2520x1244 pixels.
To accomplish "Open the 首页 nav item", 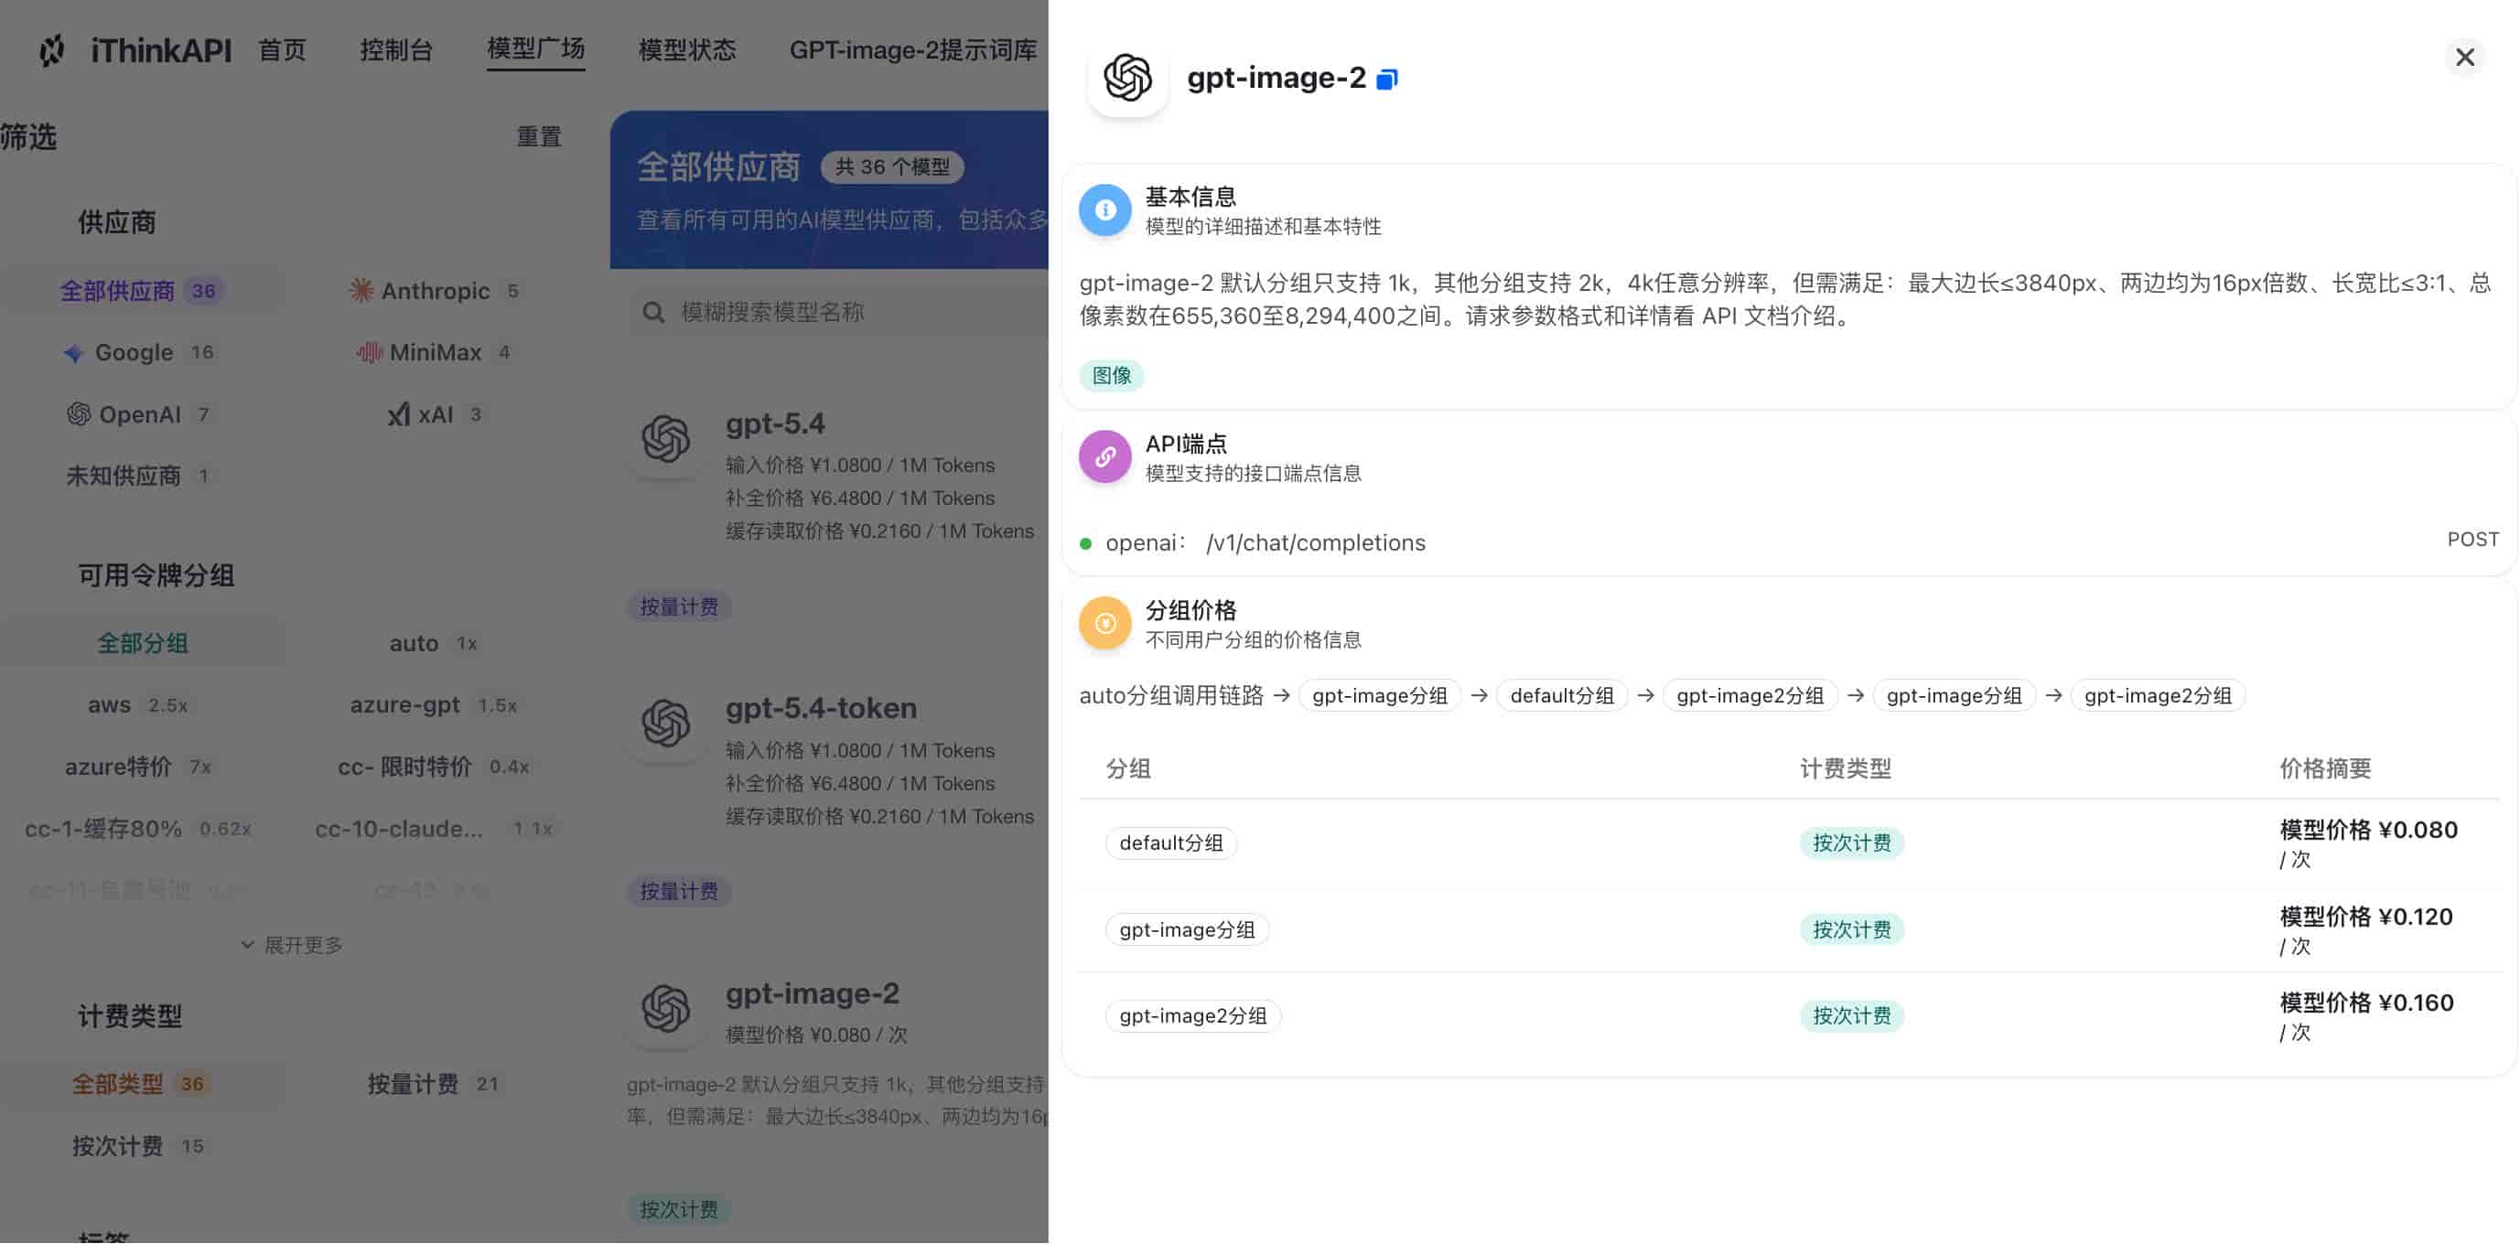I will (282, 50).
